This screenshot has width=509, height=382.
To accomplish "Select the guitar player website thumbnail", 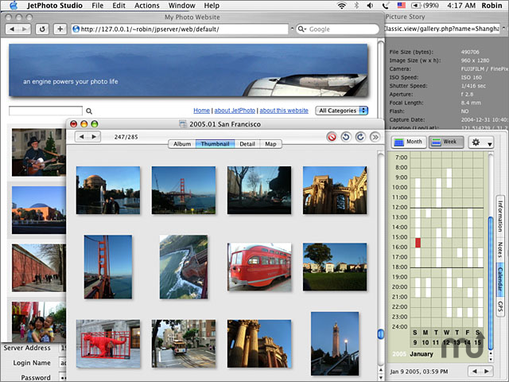I will 39,152.
